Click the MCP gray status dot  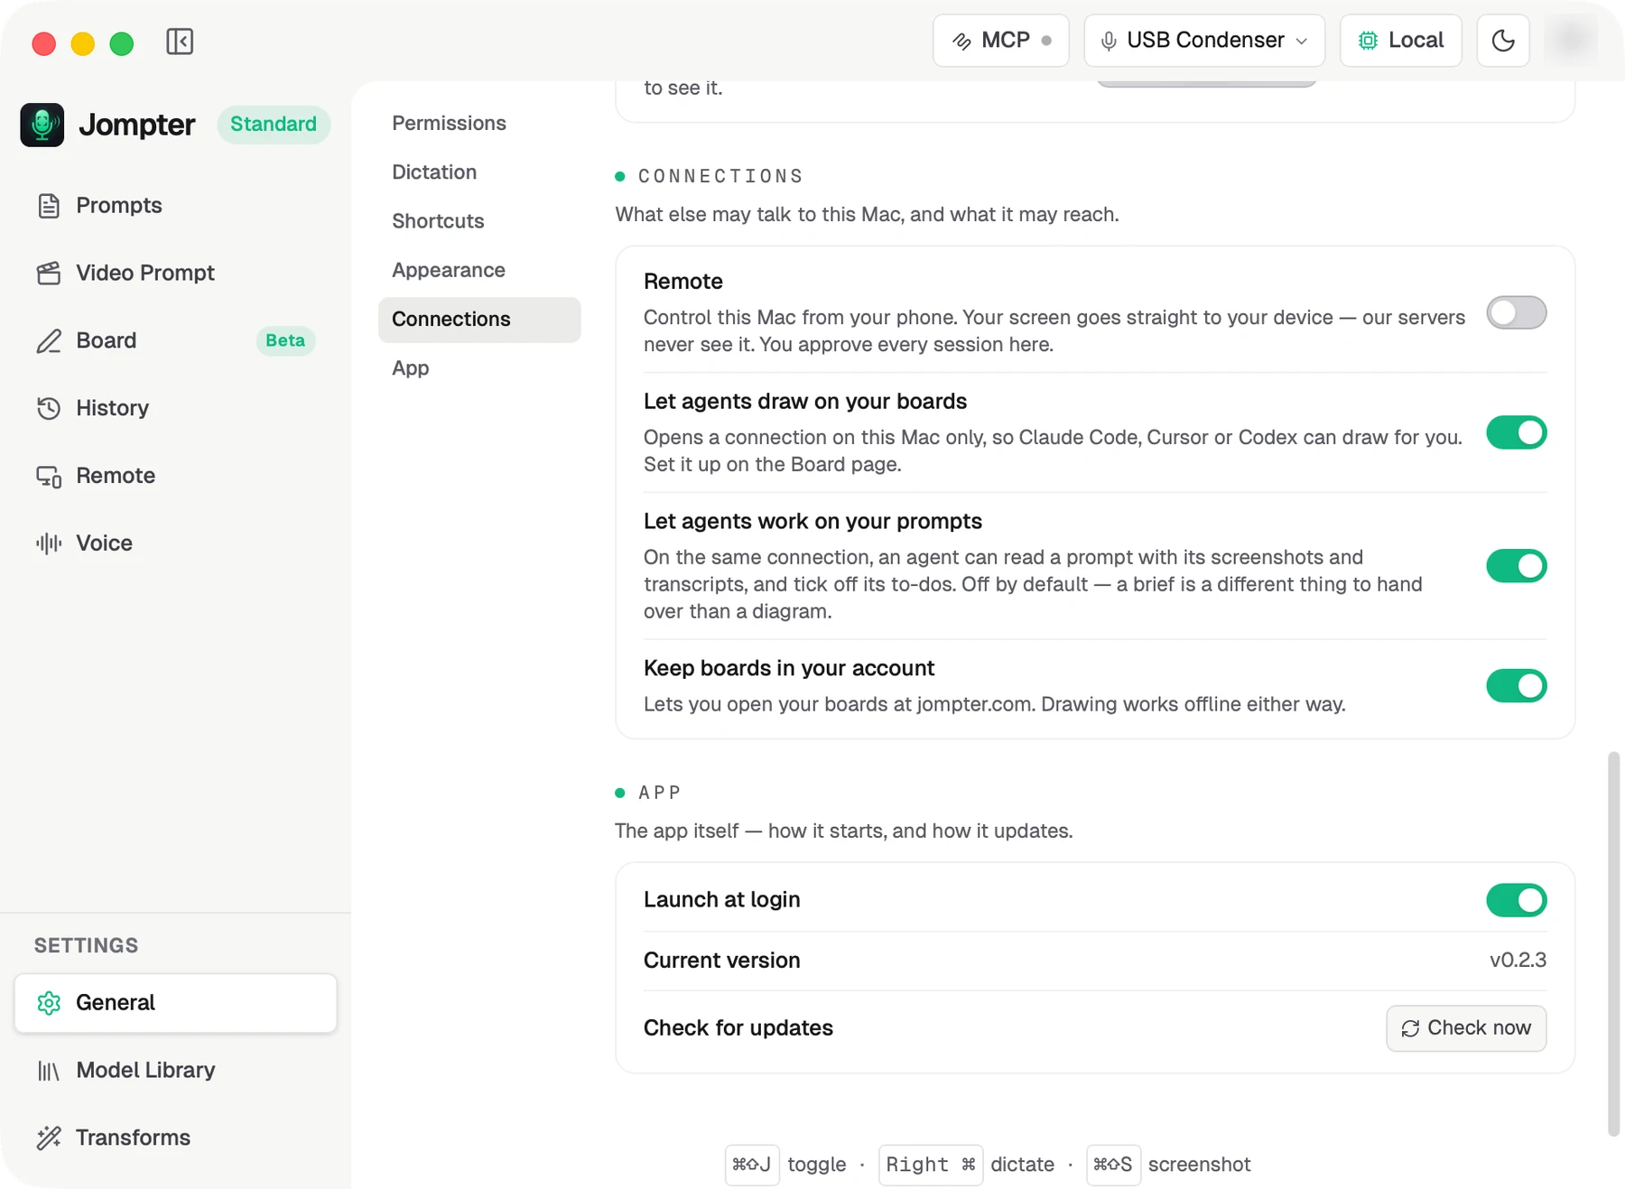1046,41
